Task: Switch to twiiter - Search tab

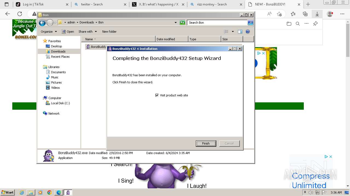Action: (100, 4)
